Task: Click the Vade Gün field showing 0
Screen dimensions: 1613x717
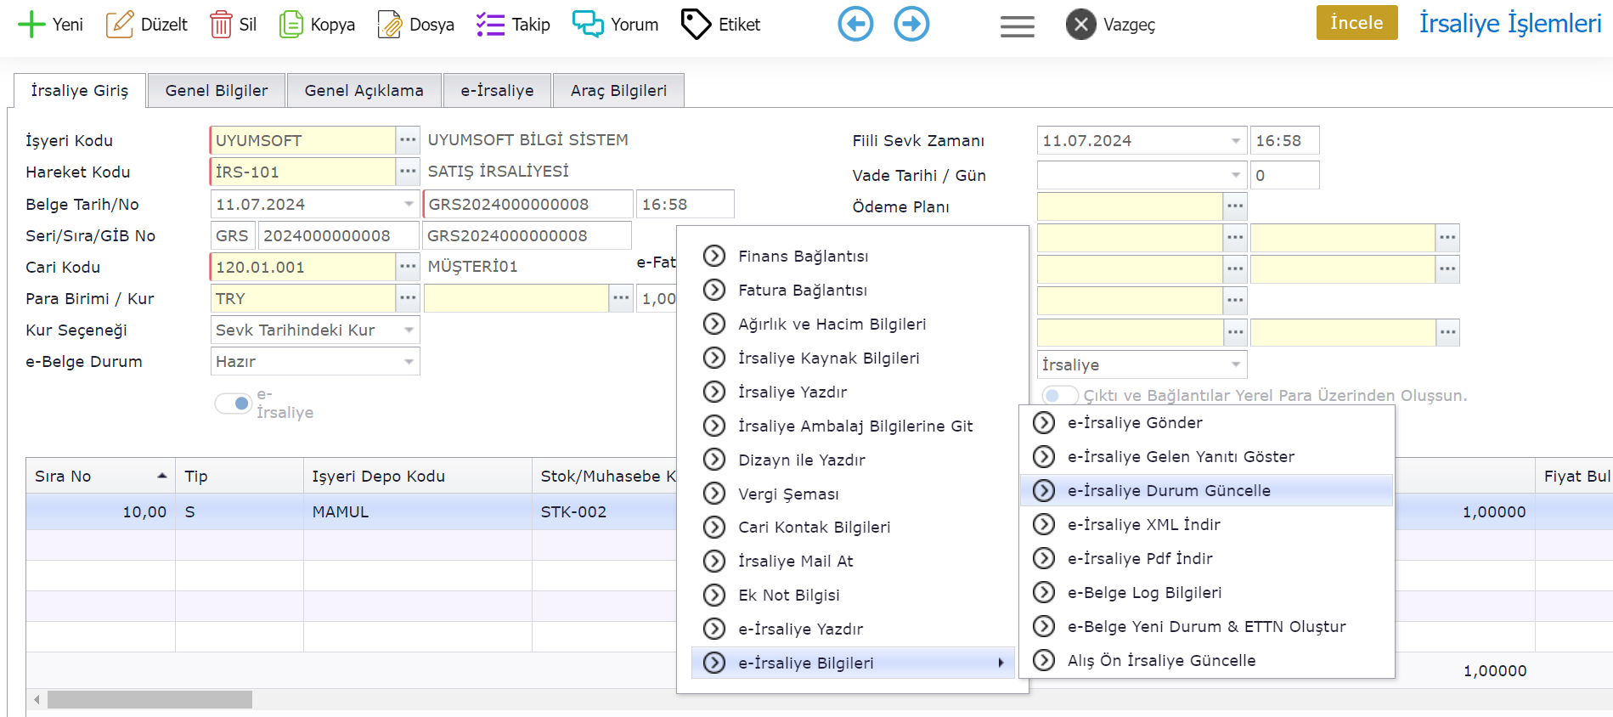Action: tap(1284, 175)
